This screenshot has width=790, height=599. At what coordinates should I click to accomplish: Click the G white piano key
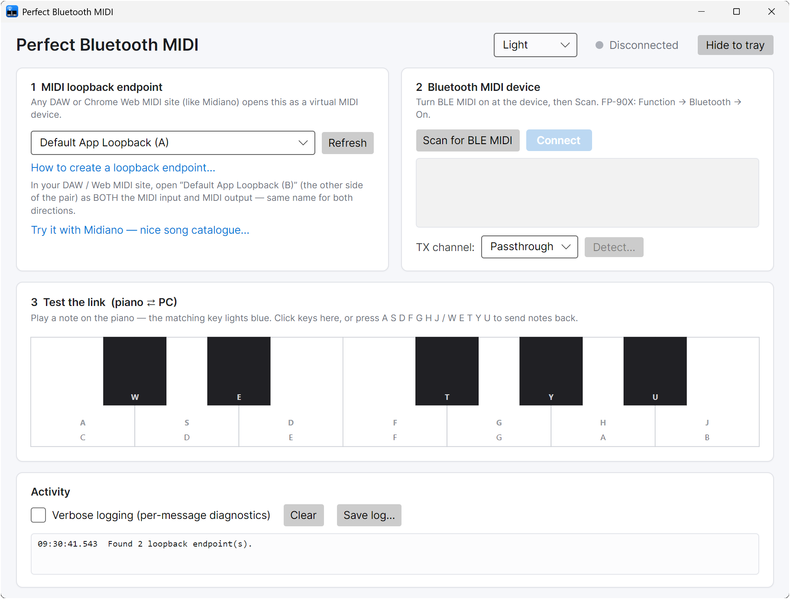pos(499,428)
